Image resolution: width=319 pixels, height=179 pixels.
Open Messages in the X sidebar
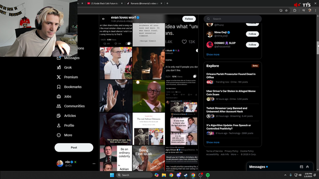68,58
